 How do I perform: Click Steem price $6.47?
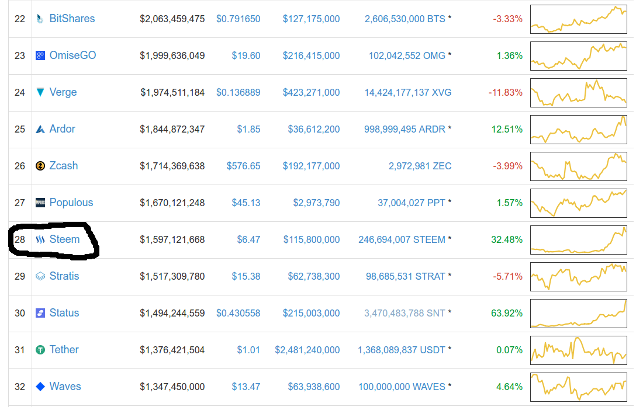248,239
